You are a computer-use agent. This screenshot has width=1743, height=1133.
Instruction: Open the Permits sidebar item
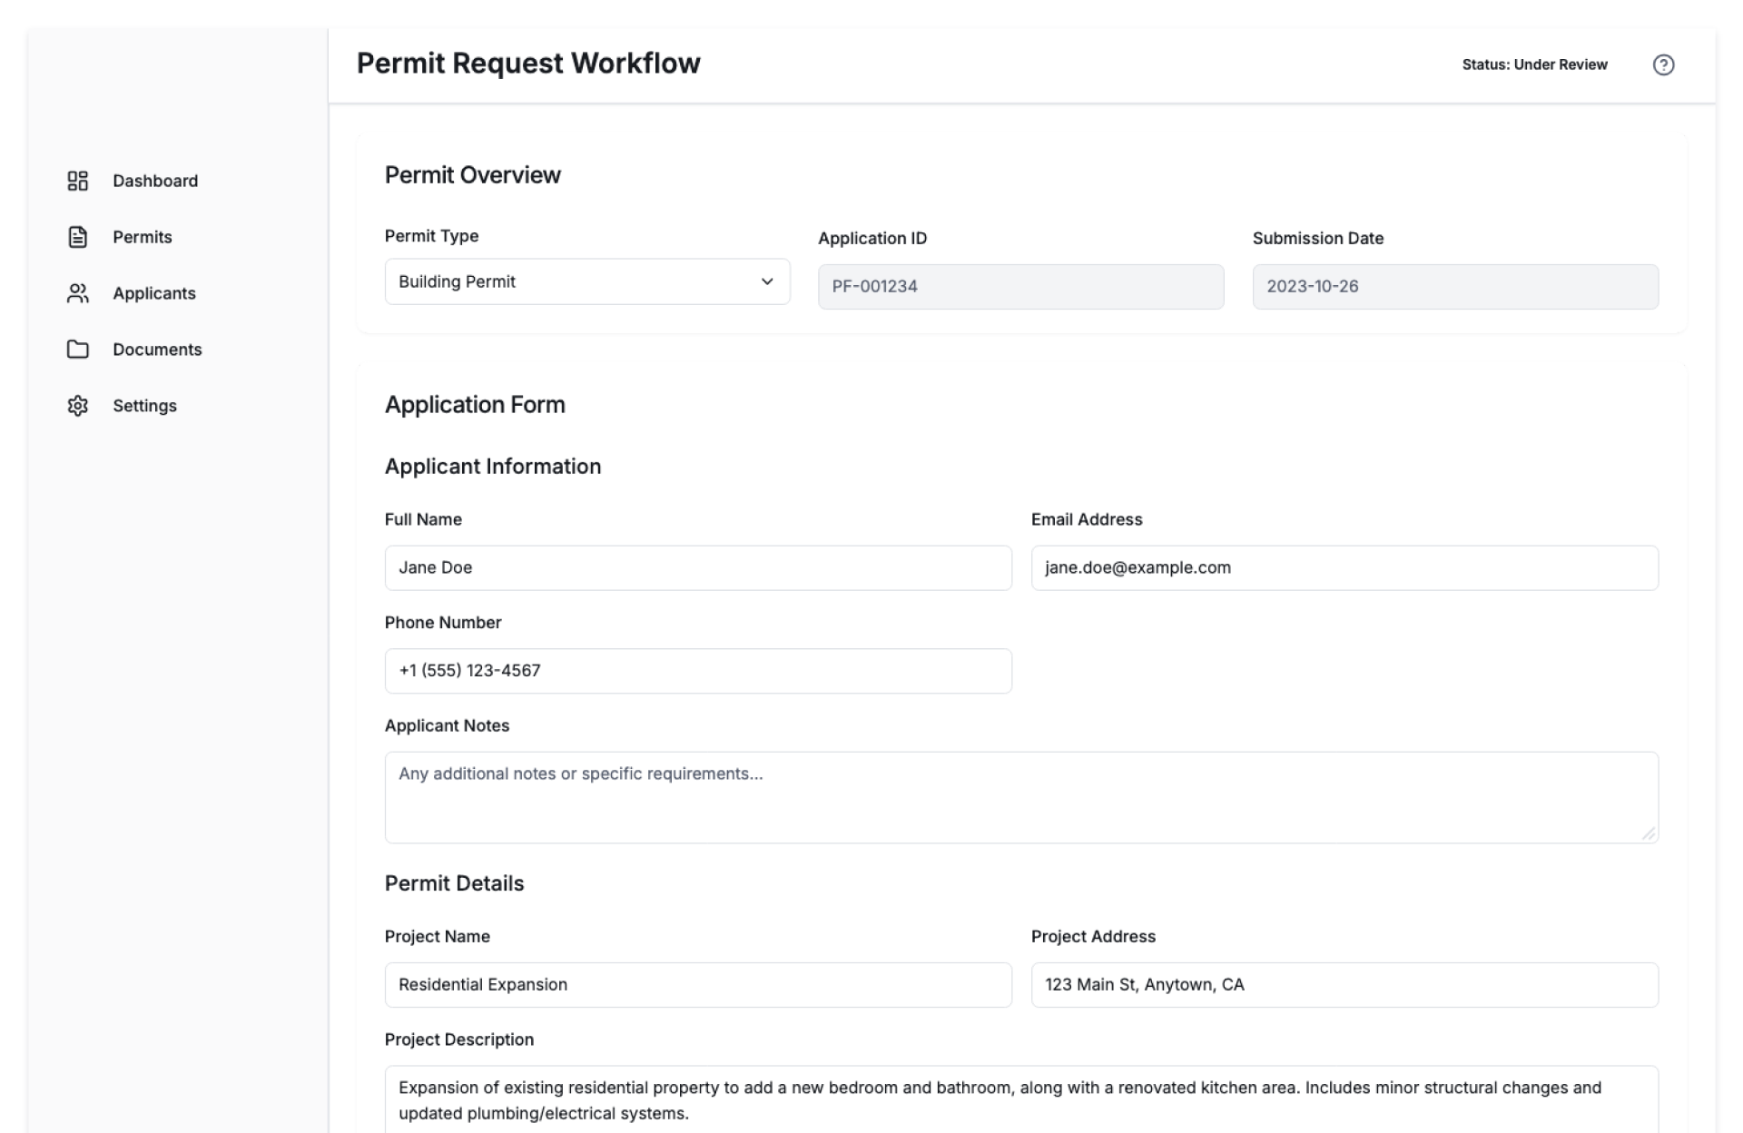pos(143,237)
